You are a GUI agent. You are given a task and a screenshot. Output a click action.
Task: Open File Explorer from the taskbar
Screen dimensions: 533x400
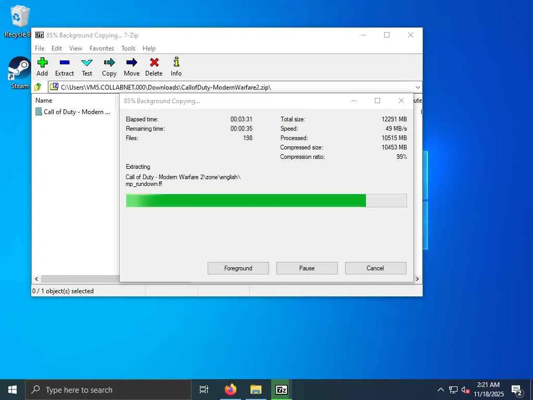256,390
